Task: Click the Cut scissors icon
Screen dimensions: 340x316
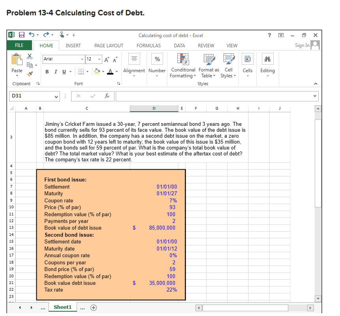Action: [x=30, y=56]
